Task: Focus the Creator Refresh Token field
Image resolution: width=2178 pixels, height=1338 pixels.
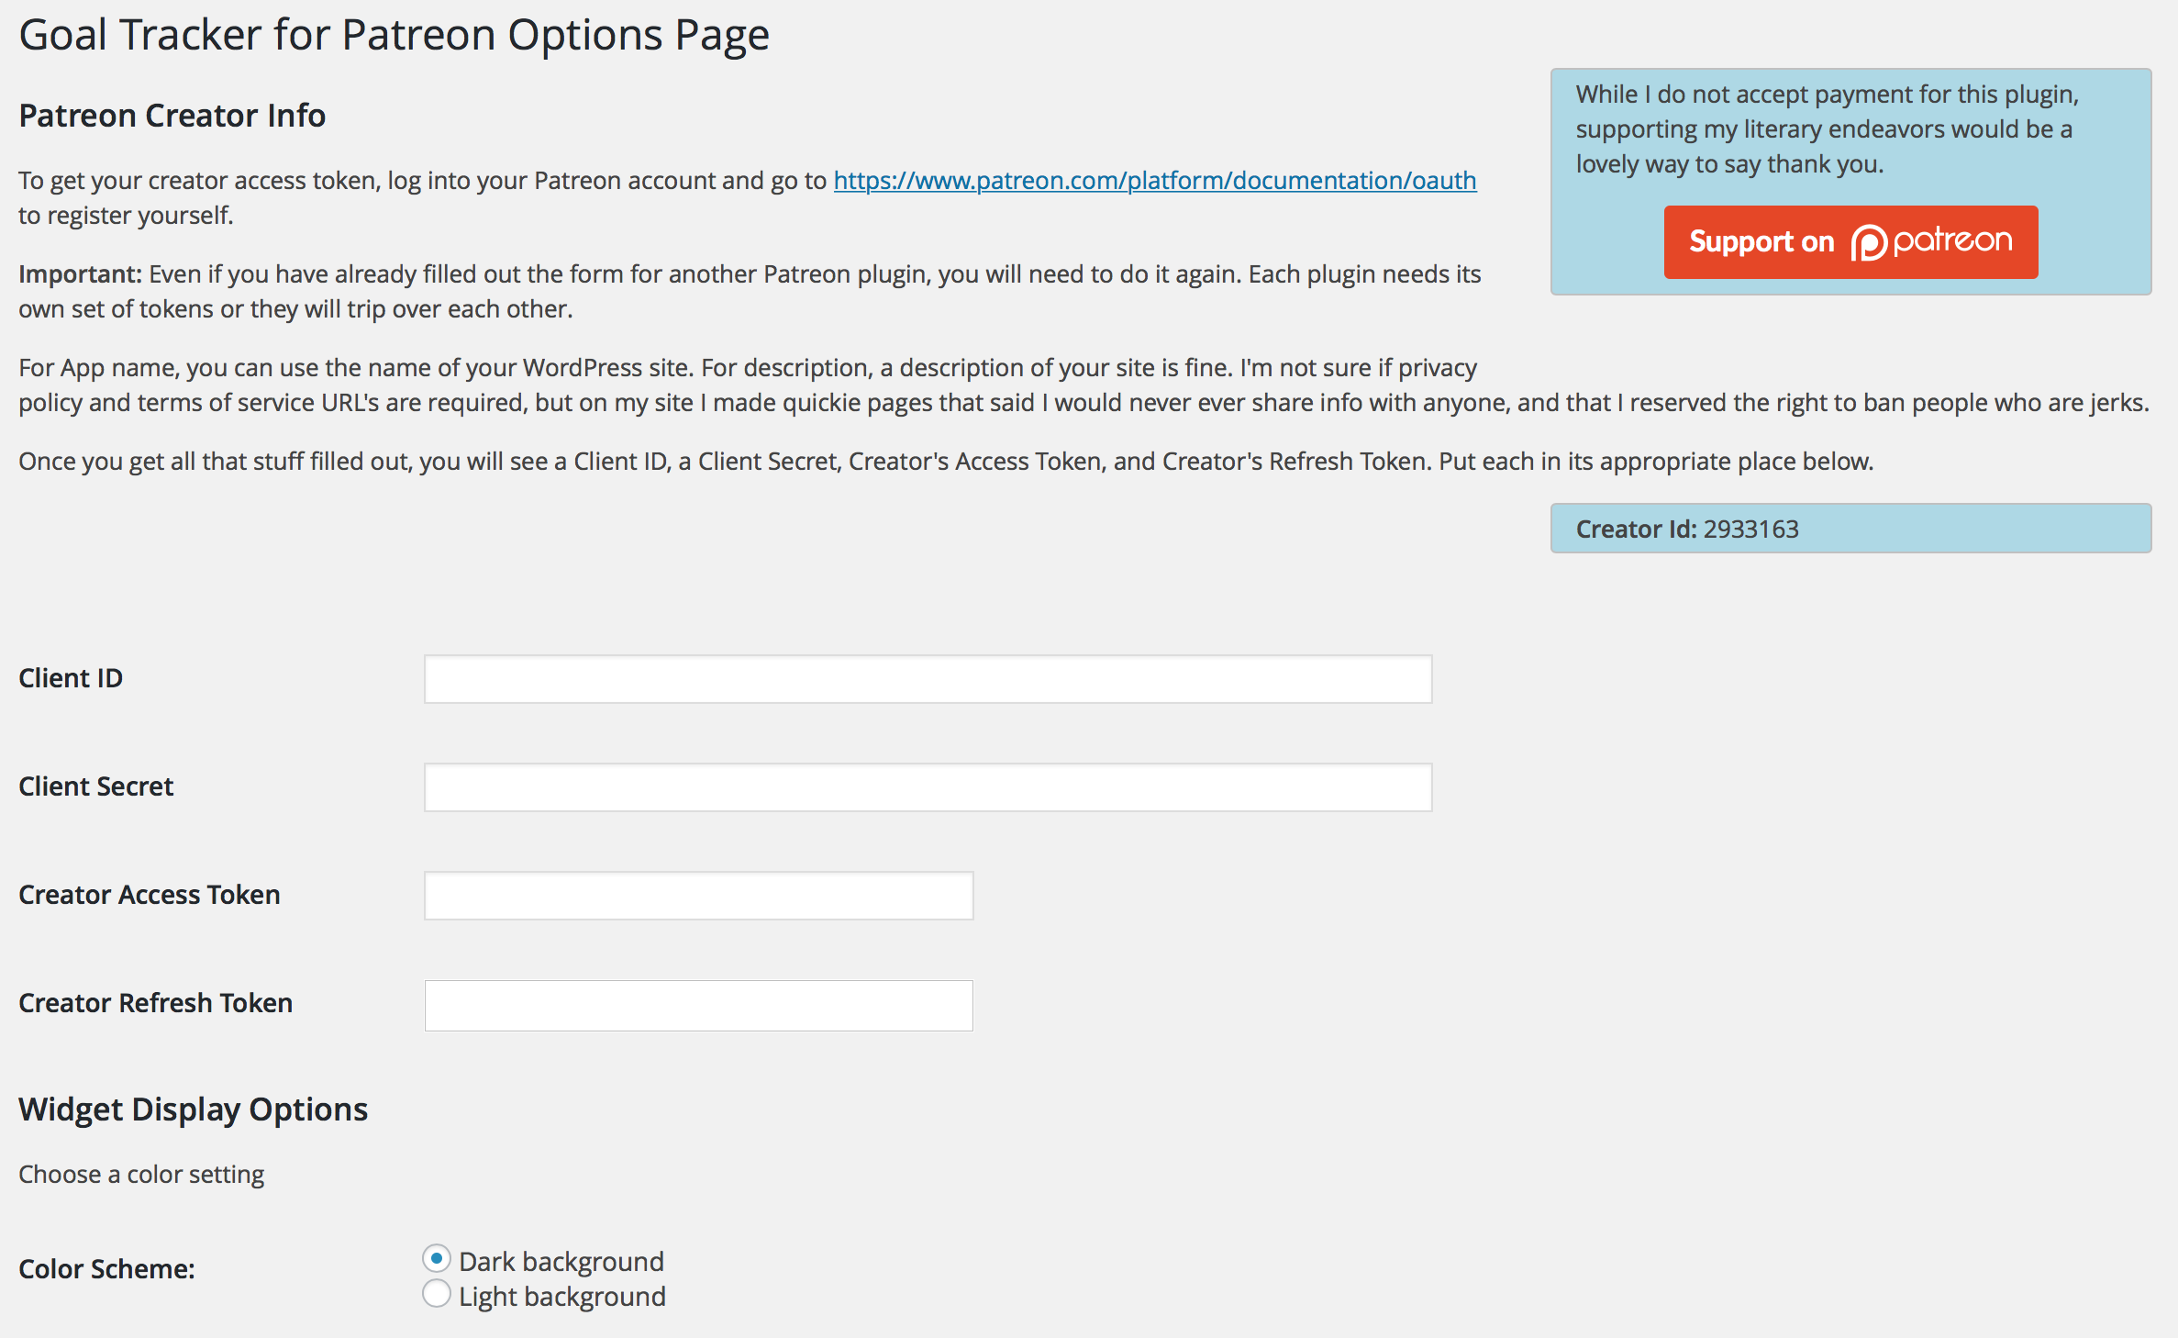Action: 698,1005
